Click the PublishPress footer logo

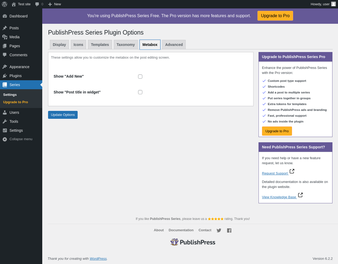[193, 242]
